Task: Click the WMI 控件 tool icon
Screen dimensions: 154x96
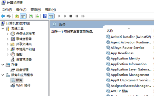Action: pyautogui.click(x=13, y=86)
